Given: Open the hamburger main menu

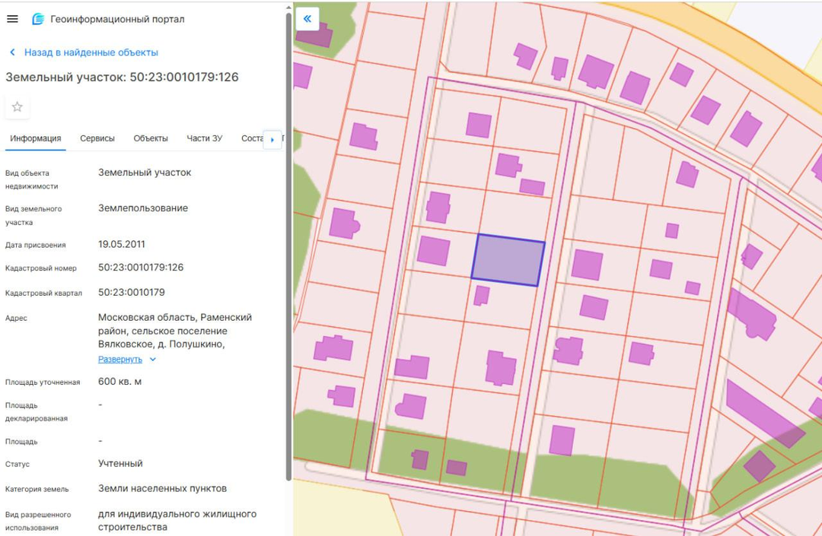Looking at the screenshot, I should 12,19.
